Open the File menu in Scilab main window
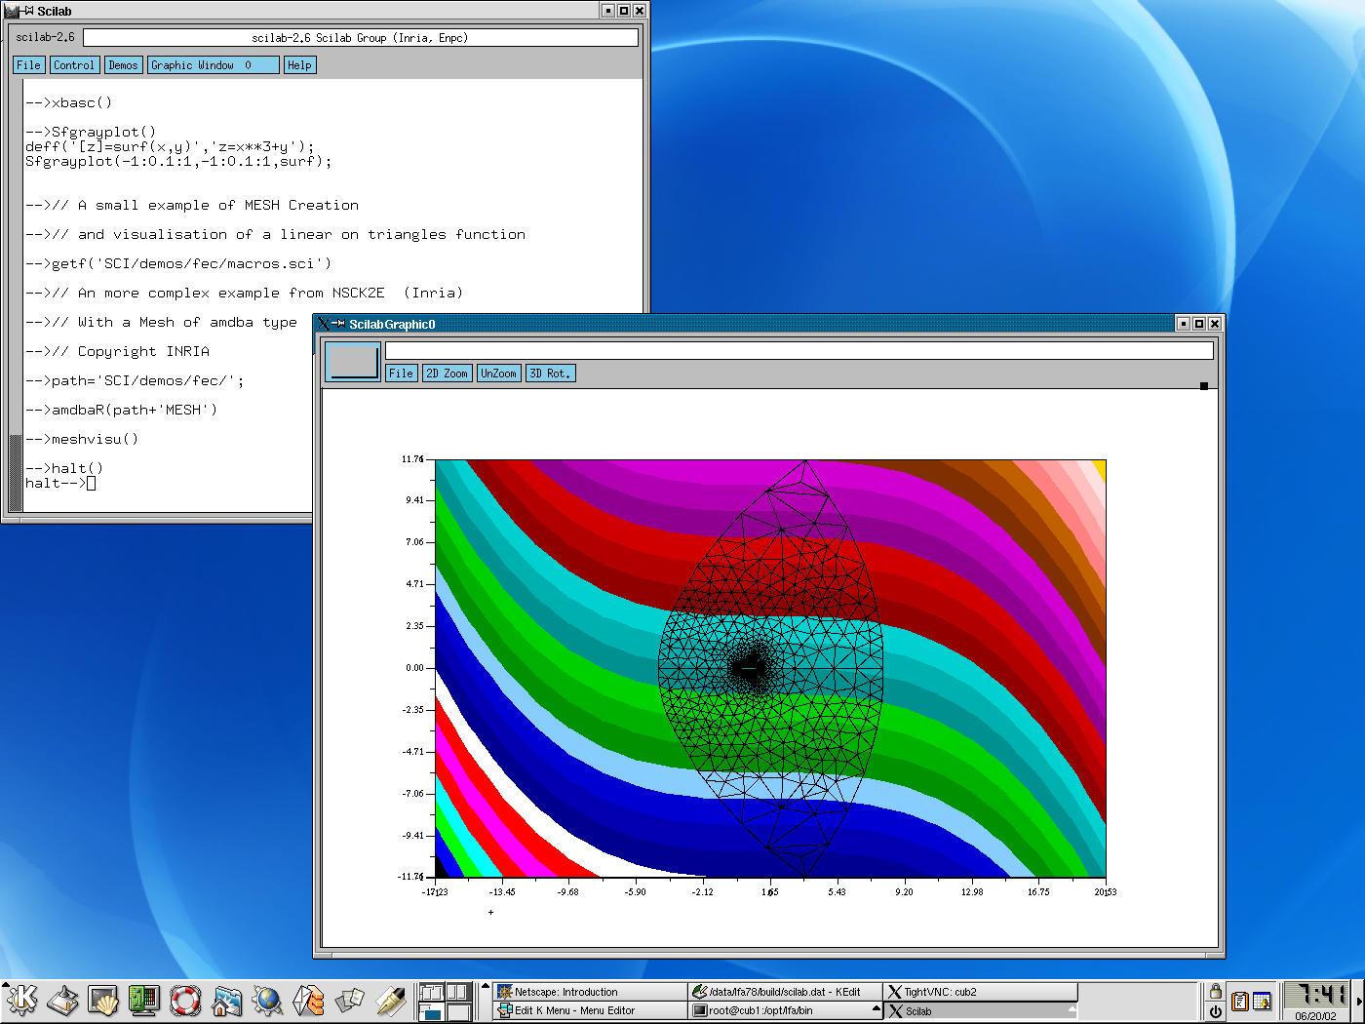 pos(28,65)
